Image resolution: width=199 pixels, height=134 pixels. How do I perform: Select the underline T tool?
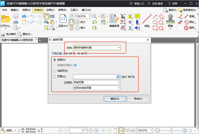(x=130, y=28)
